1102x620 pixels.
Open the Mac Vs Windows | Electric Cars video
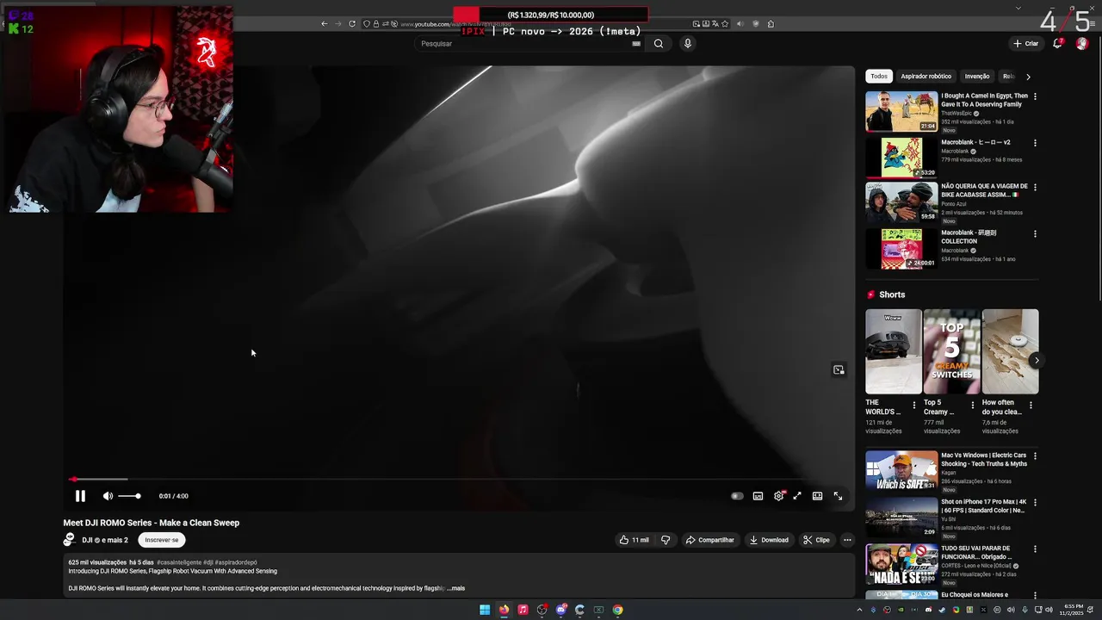901,470
